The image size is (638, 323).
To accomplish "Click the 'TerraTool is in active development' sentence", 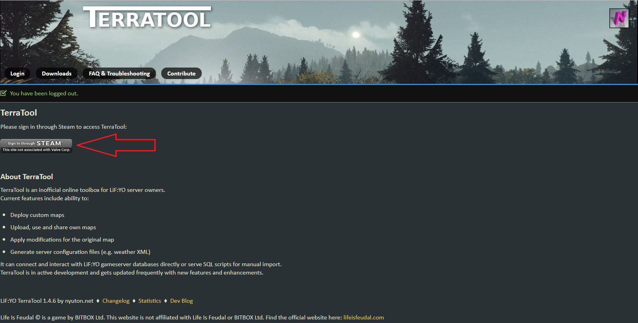I will [132, 273].
